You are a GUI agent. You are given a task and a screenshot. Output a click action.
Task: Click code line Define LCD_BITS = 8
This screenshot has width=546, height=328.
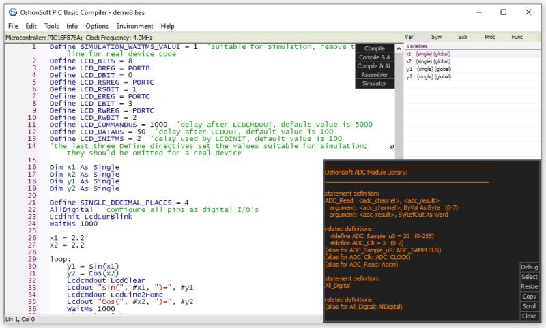click(x=91, y=61)
